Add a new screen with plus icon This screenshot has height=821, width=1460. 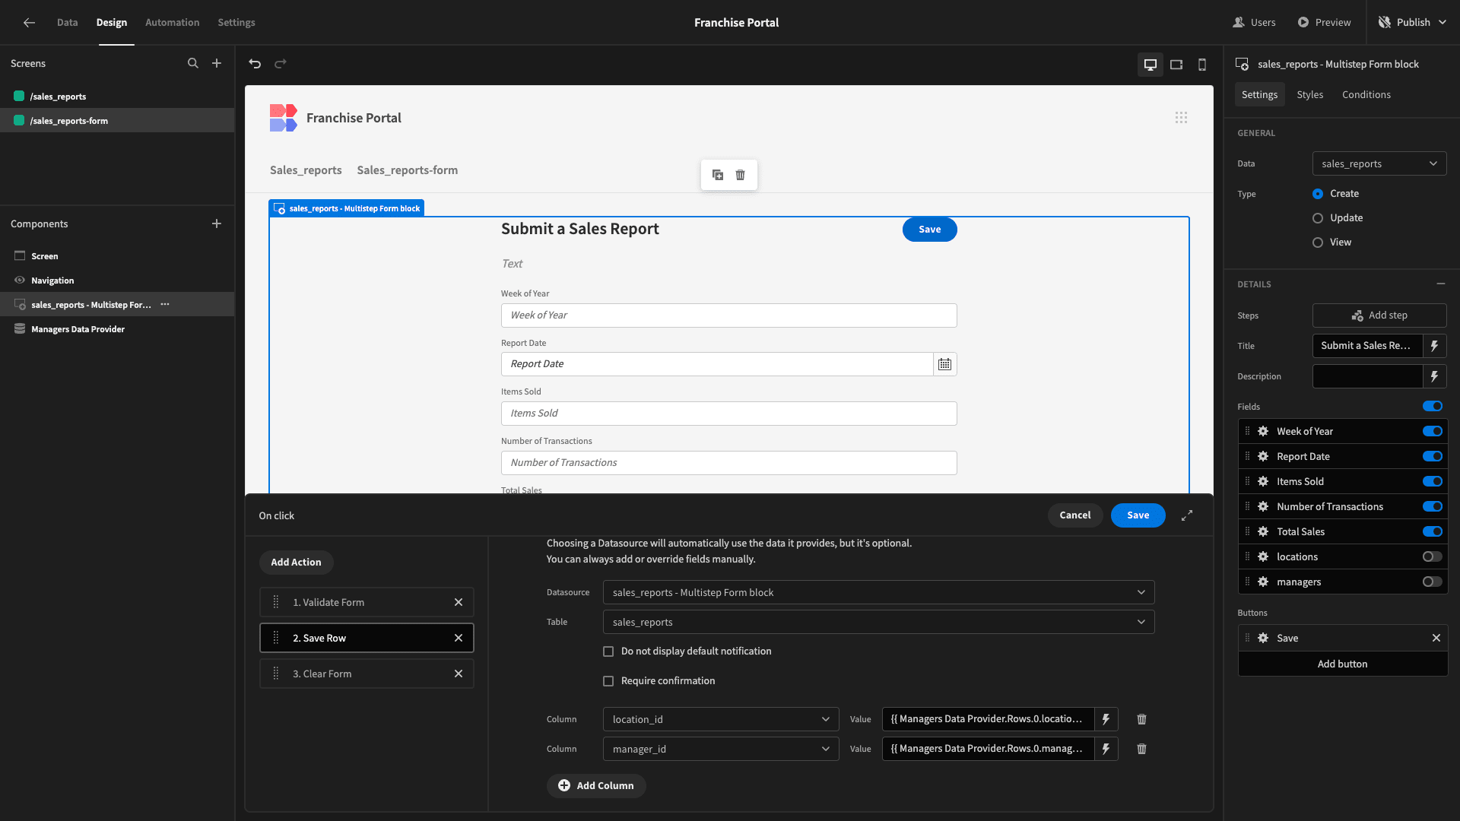coord(217,64)
